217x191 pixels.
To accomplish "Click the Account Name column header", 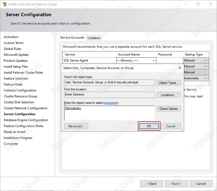I will (x=136, y=54).
